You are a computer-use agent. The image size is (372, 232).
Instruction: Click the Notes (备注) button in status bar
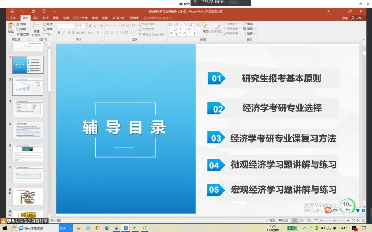[x=270, y=220]
